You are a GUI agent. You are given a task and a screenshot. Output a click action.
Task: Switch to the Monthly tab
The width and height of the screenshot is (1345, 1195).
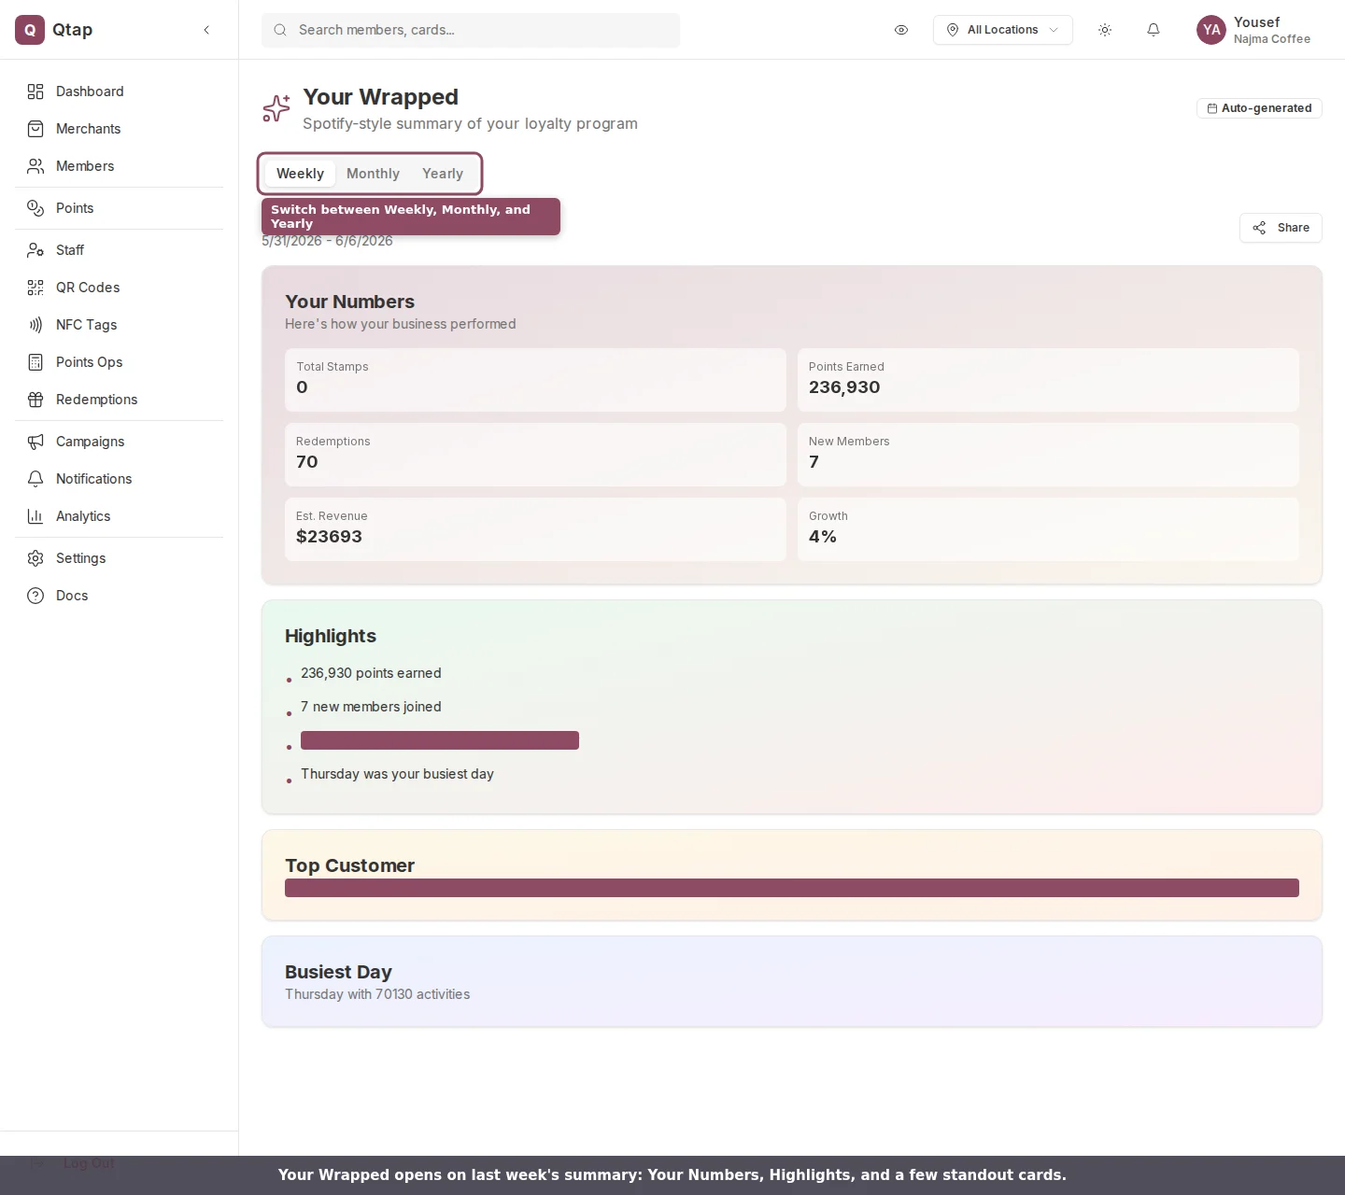373,174
